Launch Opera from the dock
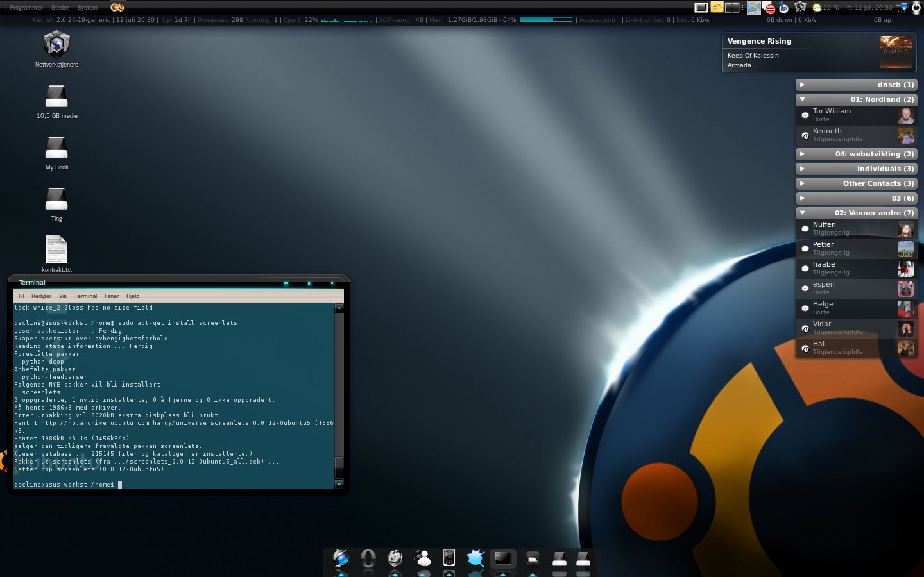This screenshot has width=924, height=577. 368,558
